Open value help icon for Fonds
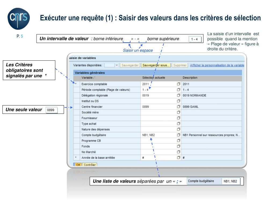The image size is (275, 206). pos(179,146)
